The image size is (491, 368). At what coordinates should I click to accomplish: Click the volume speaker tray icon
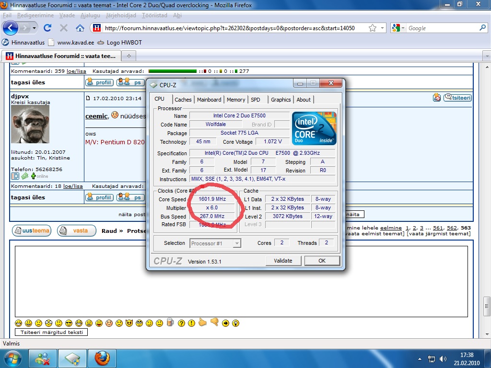(443, 359)
